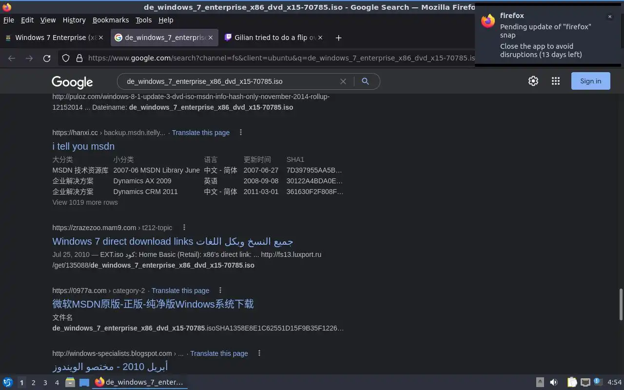Viewport: 624px width, 390px height.
Task: Clear search text with the X icon
Action: coord(343,81)
